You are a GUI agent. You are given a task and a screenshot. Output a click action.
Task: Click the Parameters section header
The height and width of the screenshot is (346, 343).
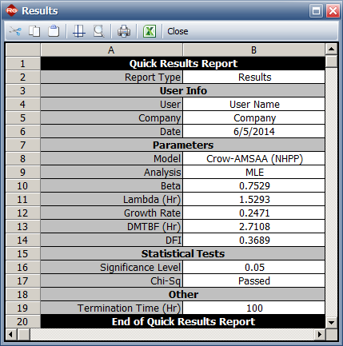[183, 145]
